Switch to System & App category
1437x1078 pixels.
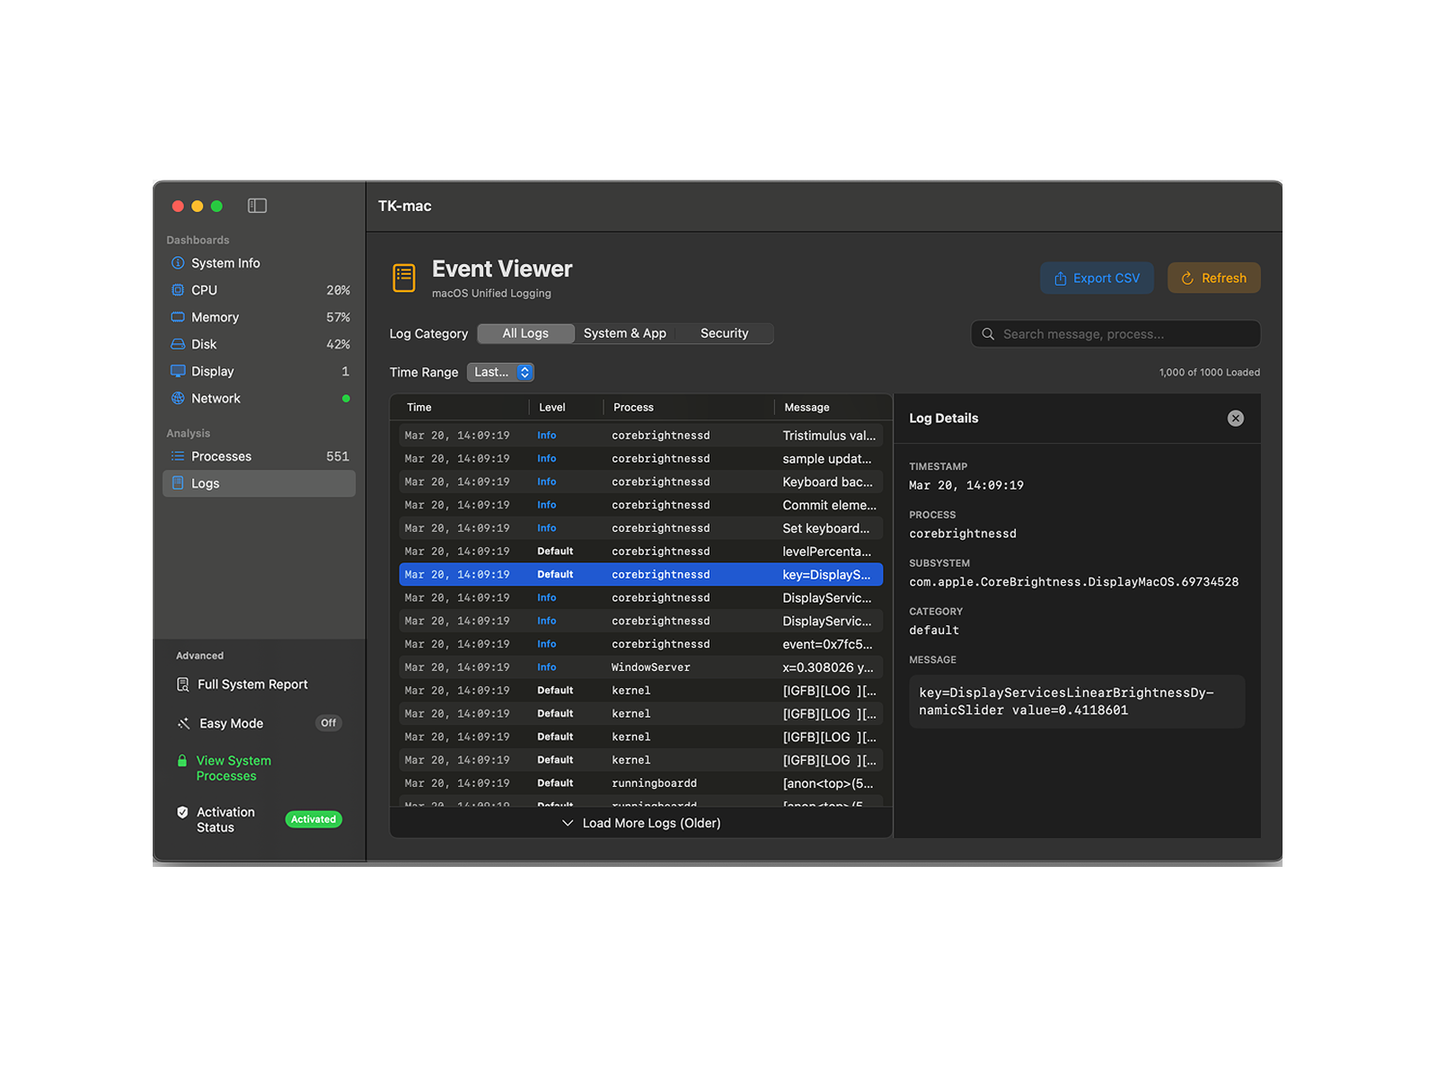(625, 333)
